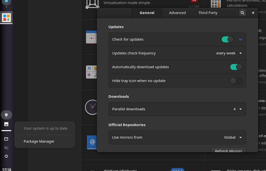The height and width of the screenshot is (171, 266).
Task: Open the Third Party tab
Action: (208, 13)
